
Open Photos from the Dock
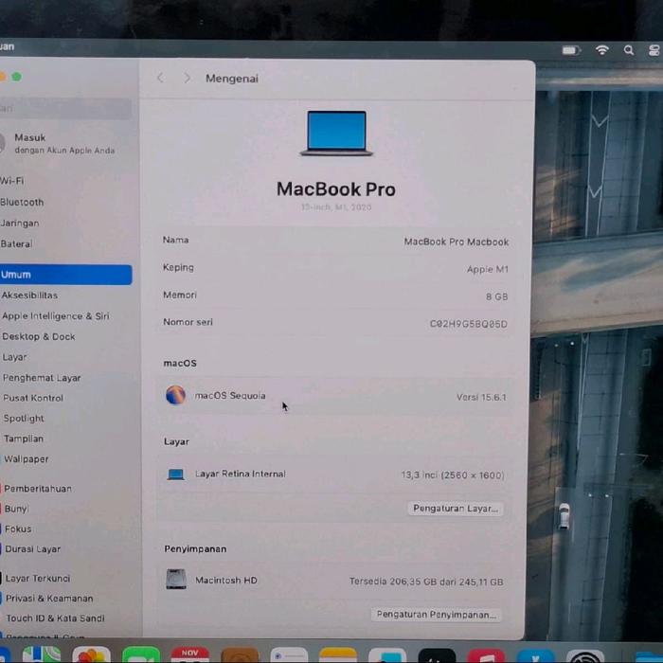pyautogui.click(x=91, y=655)
